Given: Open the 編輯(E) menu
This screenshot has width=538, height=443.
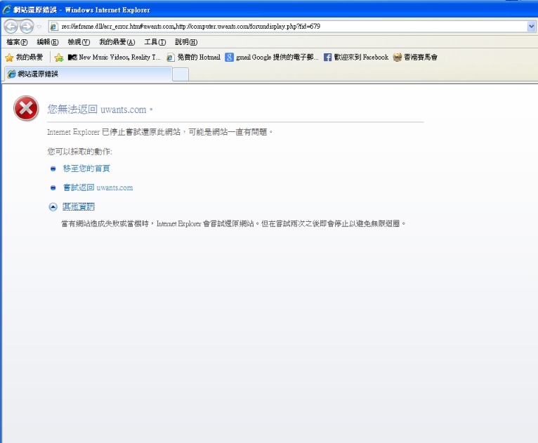Looking at the screenshot, I should (x=48, y=42).
